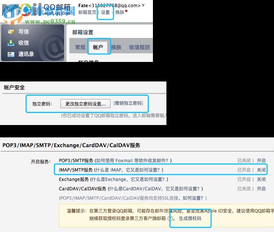Enable the POP3/SMTP service via 开启

click(261, 160)
